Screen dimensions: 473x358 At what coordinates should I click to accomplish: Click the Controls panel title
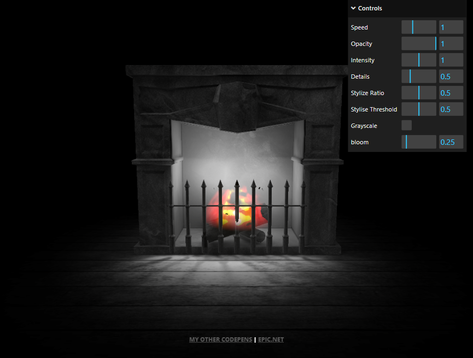tap(370, 9)
